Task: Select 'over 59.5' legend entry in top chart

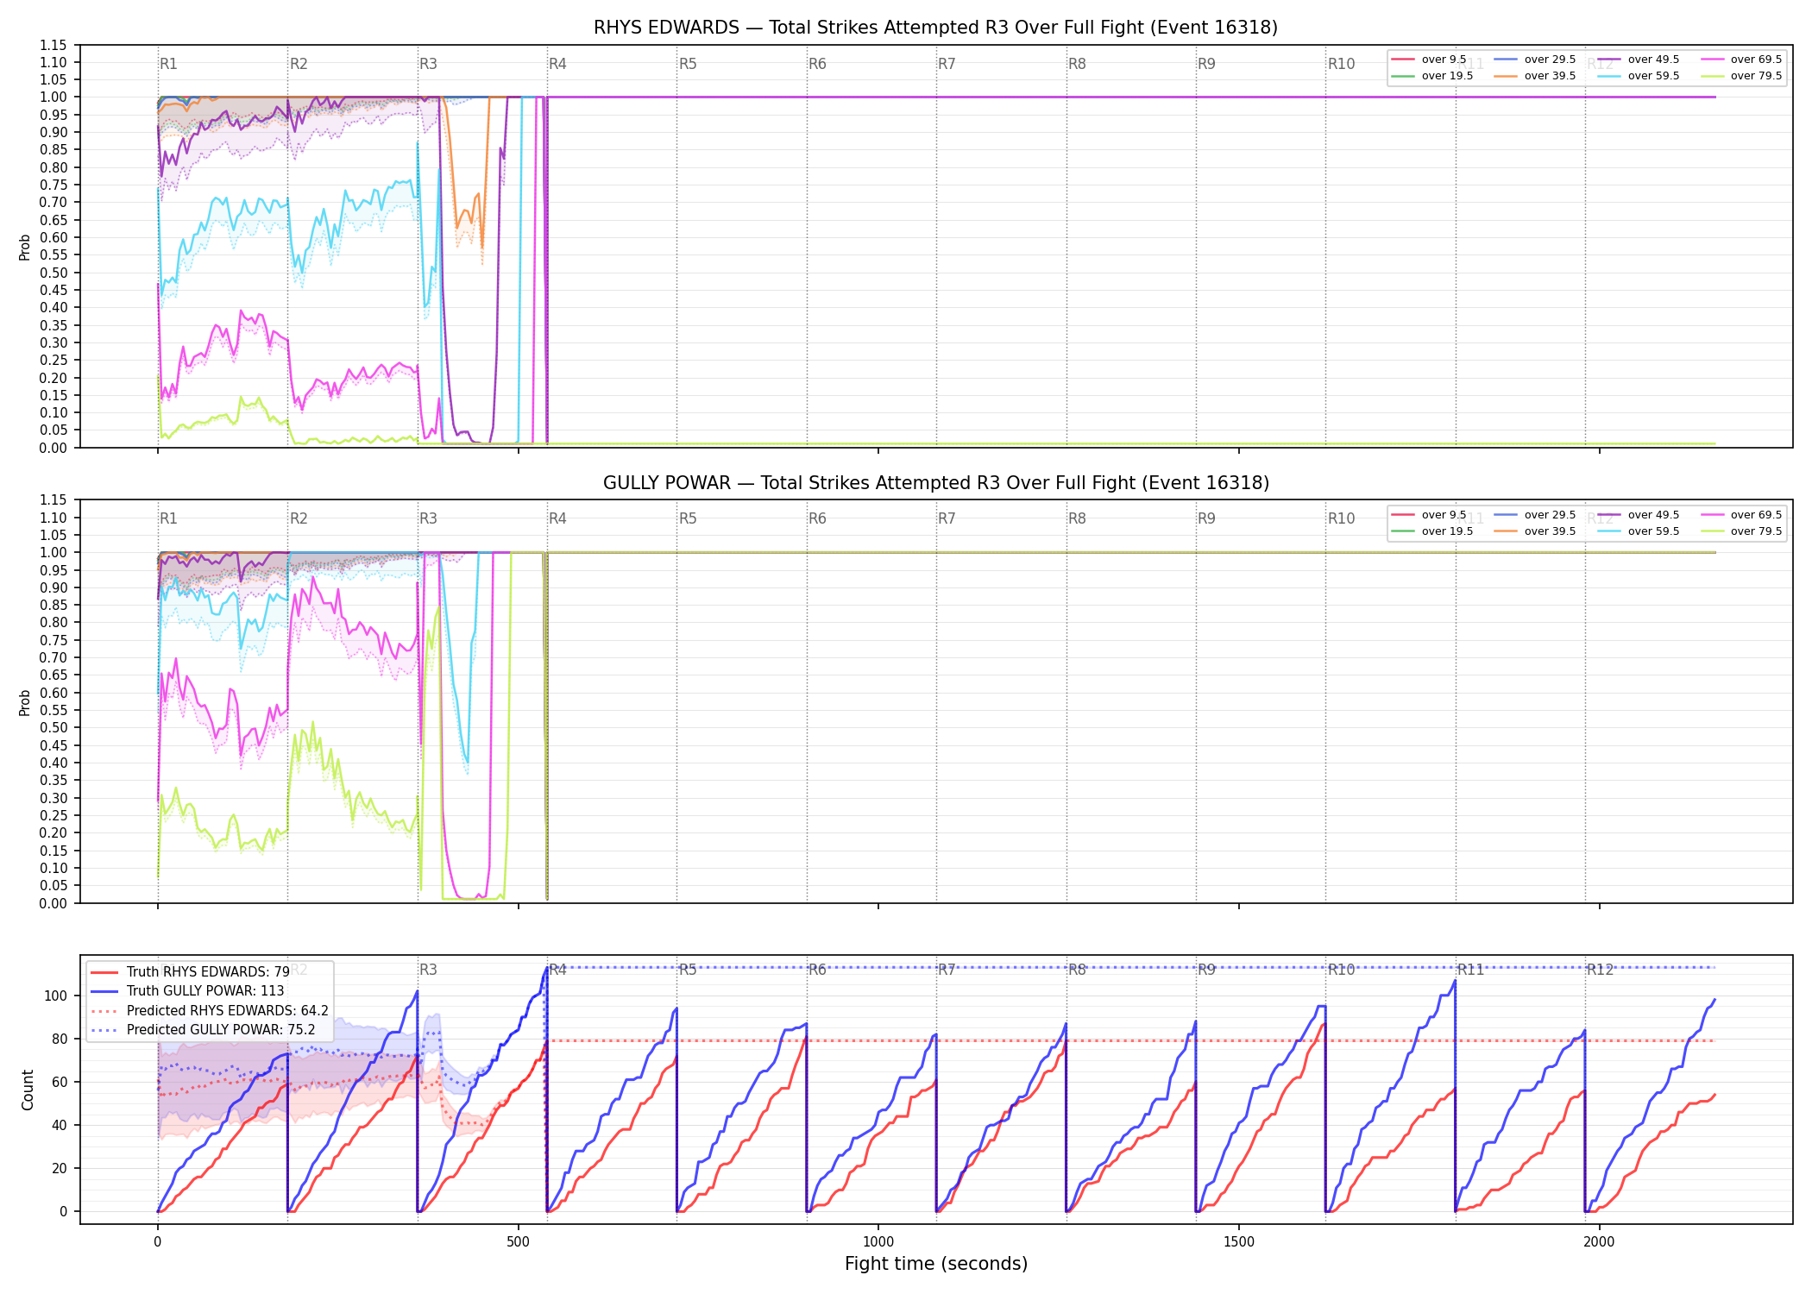Action: tap(1639, 76)
